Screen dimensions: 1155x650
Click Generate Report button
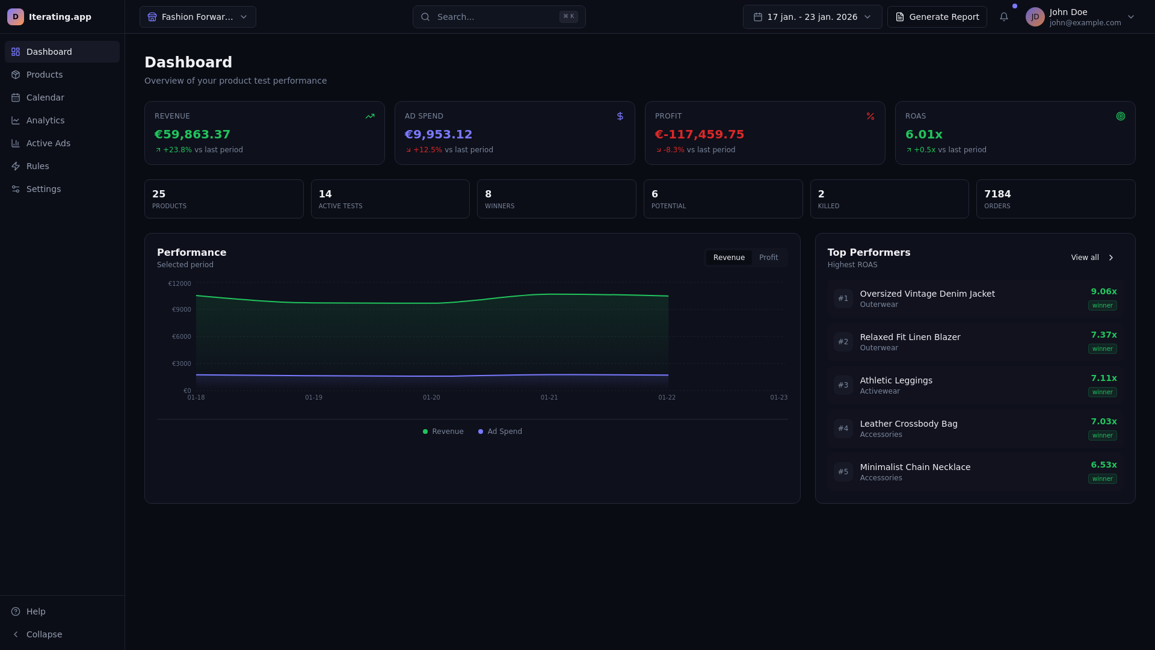coord(937,17)
